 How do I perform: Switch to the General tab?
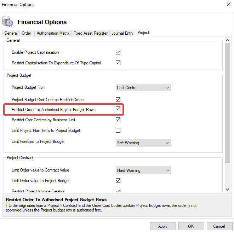point(11,33)
